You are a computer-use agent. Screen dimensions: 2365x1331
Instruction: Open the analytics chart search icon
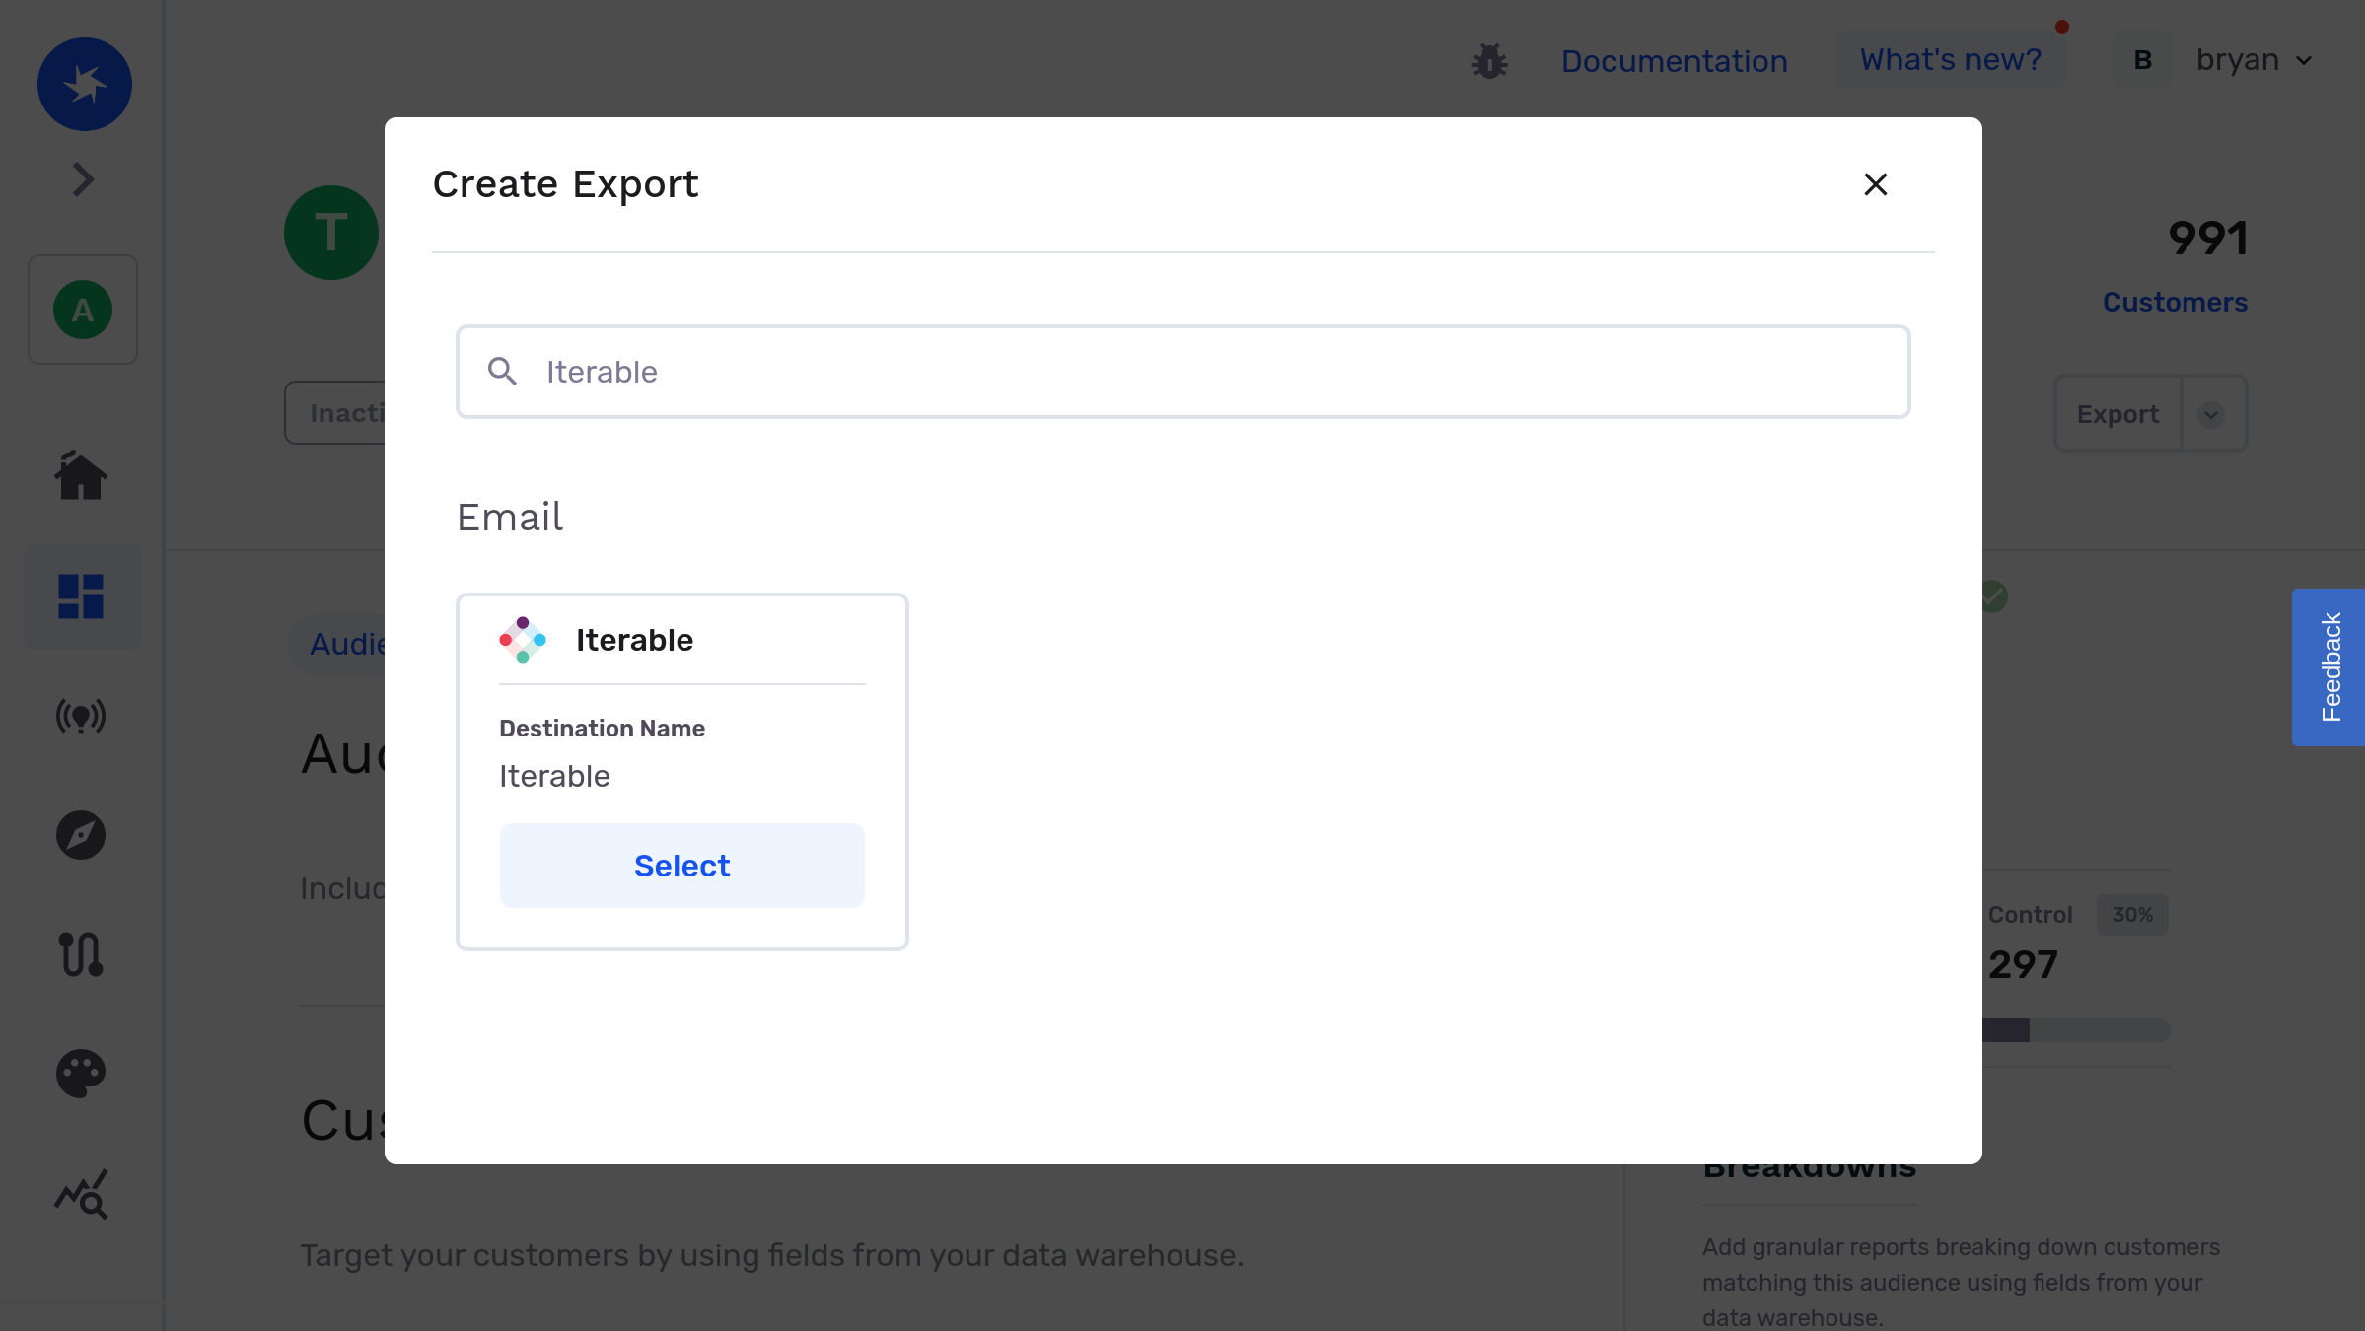[x=81, y=1194]
